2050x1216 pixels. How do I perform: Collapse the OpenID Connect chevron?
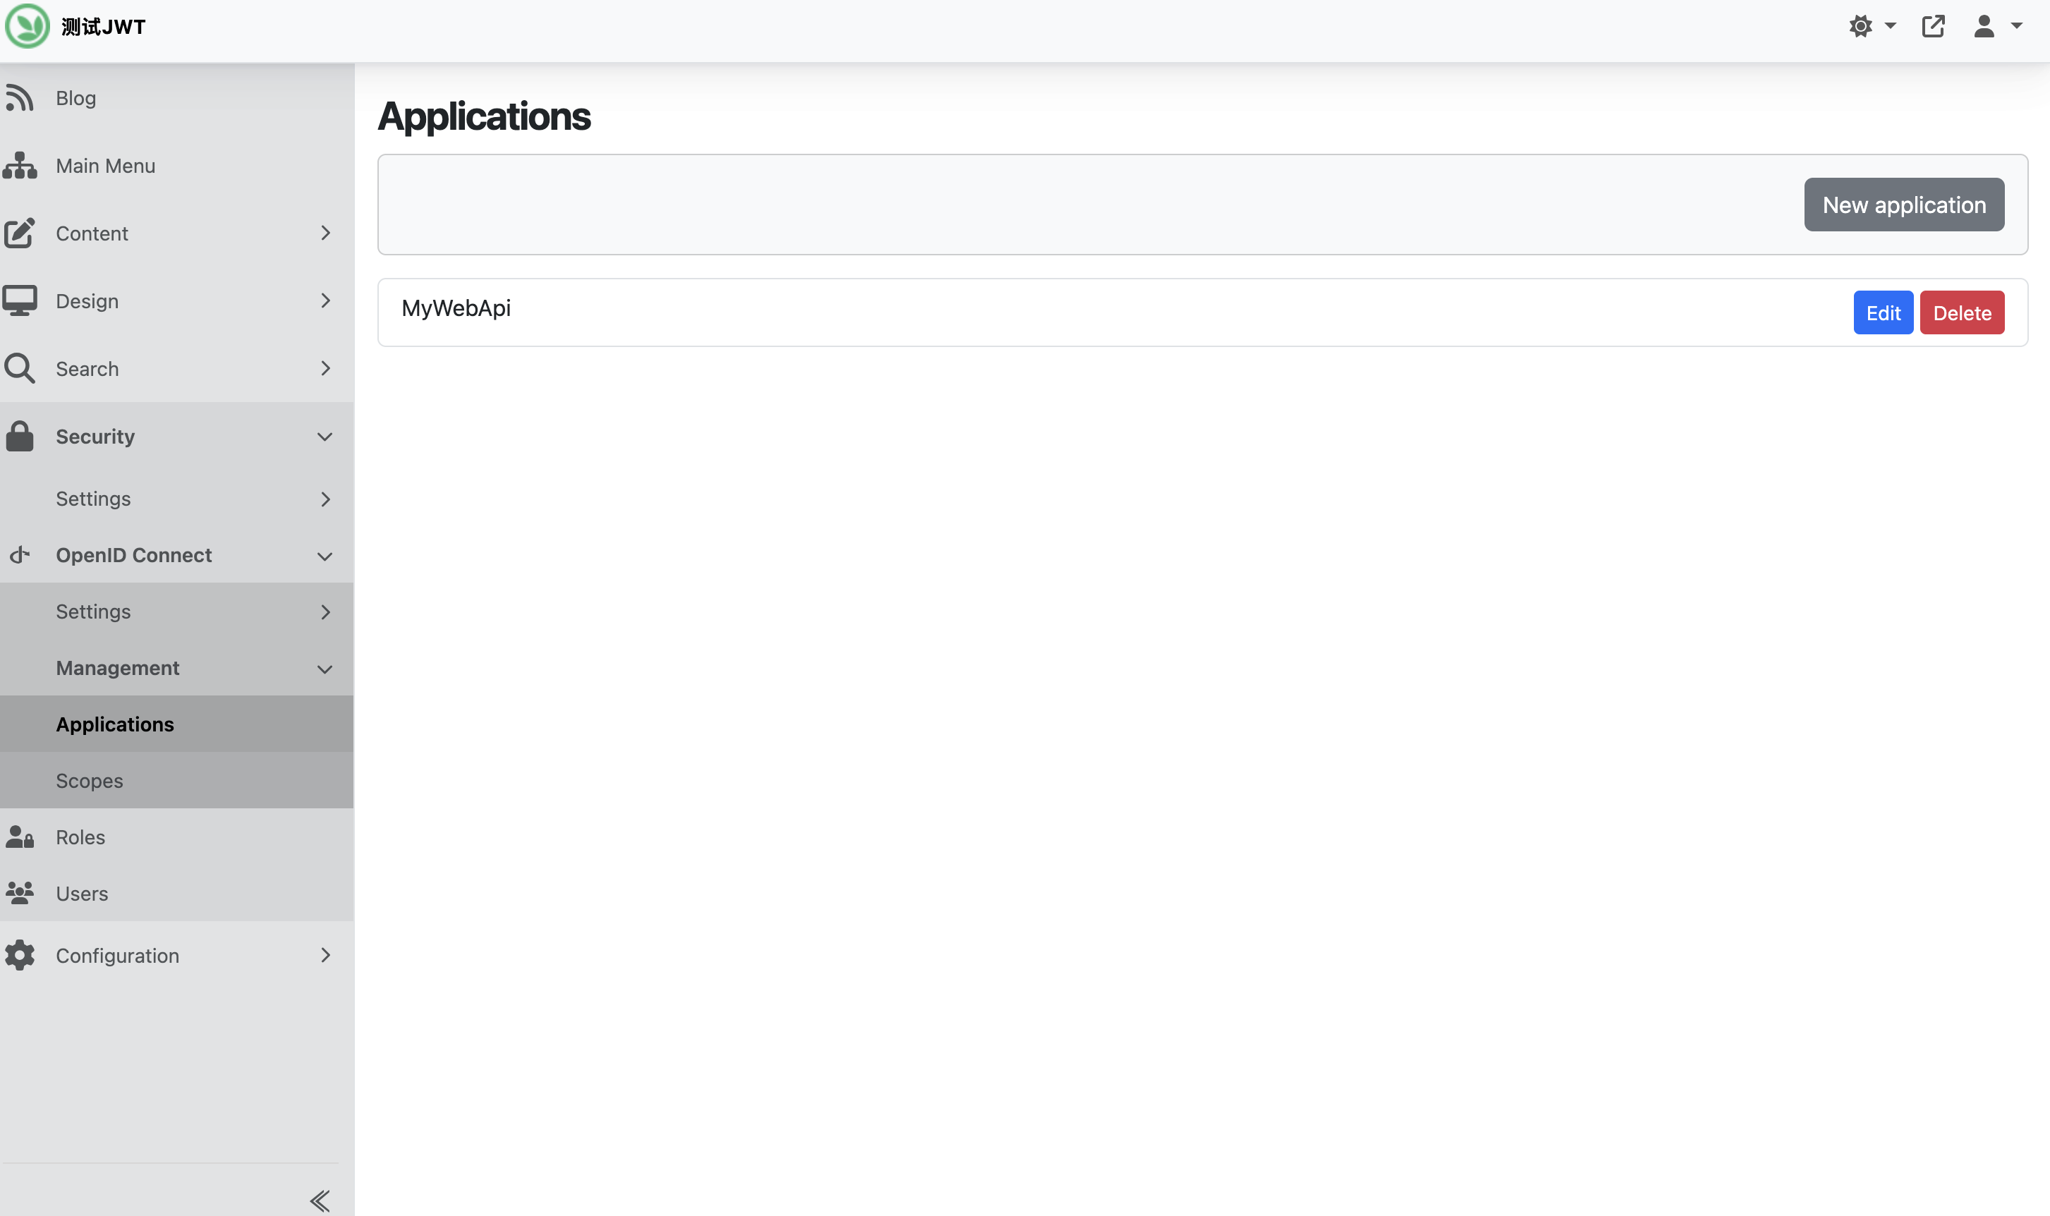coord(325,557)
